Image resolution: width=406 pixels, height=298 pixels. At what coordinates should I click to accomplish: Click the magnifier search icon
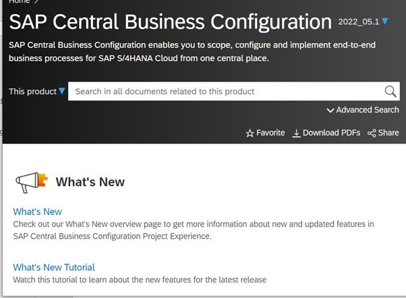point(390,92)
